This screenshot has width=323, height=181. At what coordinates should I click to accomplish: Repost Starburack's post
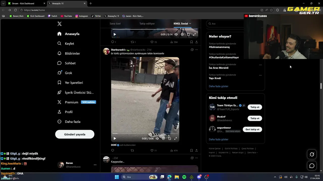coord(132,150)
